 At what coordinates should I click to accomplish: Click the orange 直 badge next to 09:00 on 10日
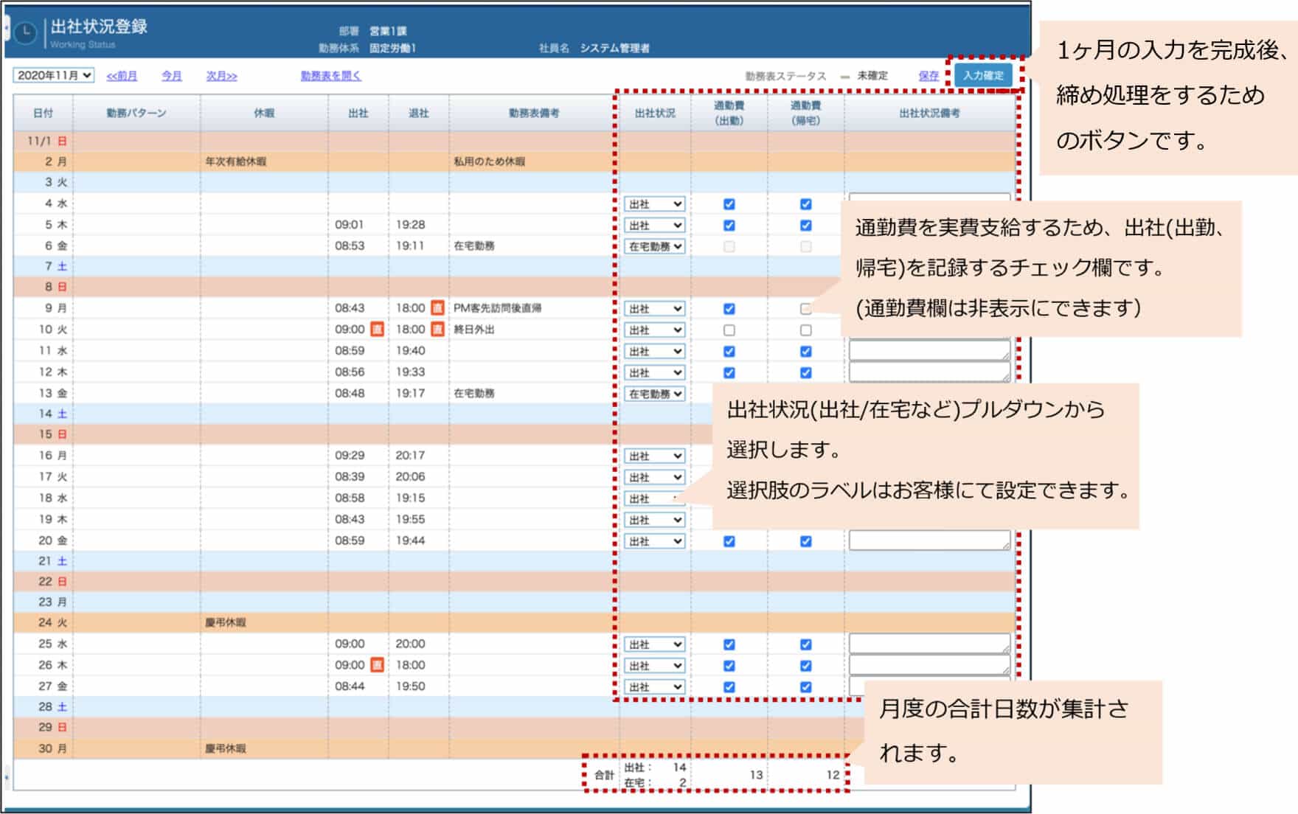377,330
